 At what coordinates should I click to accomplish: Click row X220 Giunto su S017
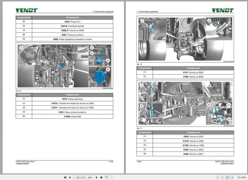[x=185, y=154]
